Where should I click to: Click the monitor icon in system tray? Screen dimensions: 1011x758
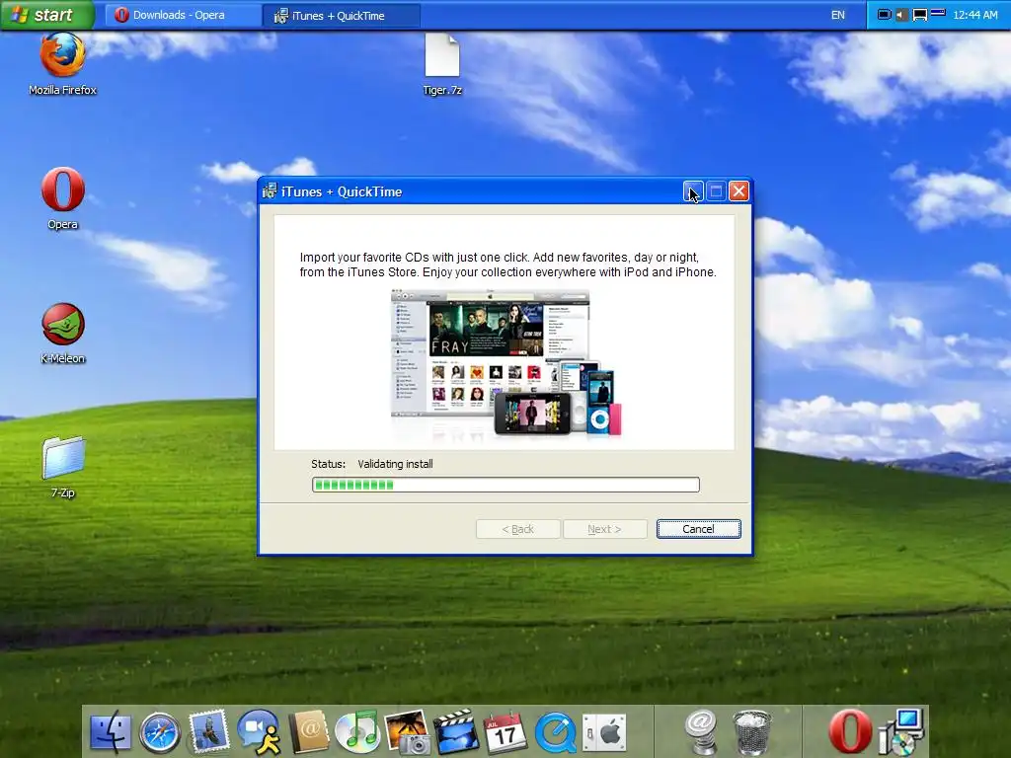(x=920, y=14)
